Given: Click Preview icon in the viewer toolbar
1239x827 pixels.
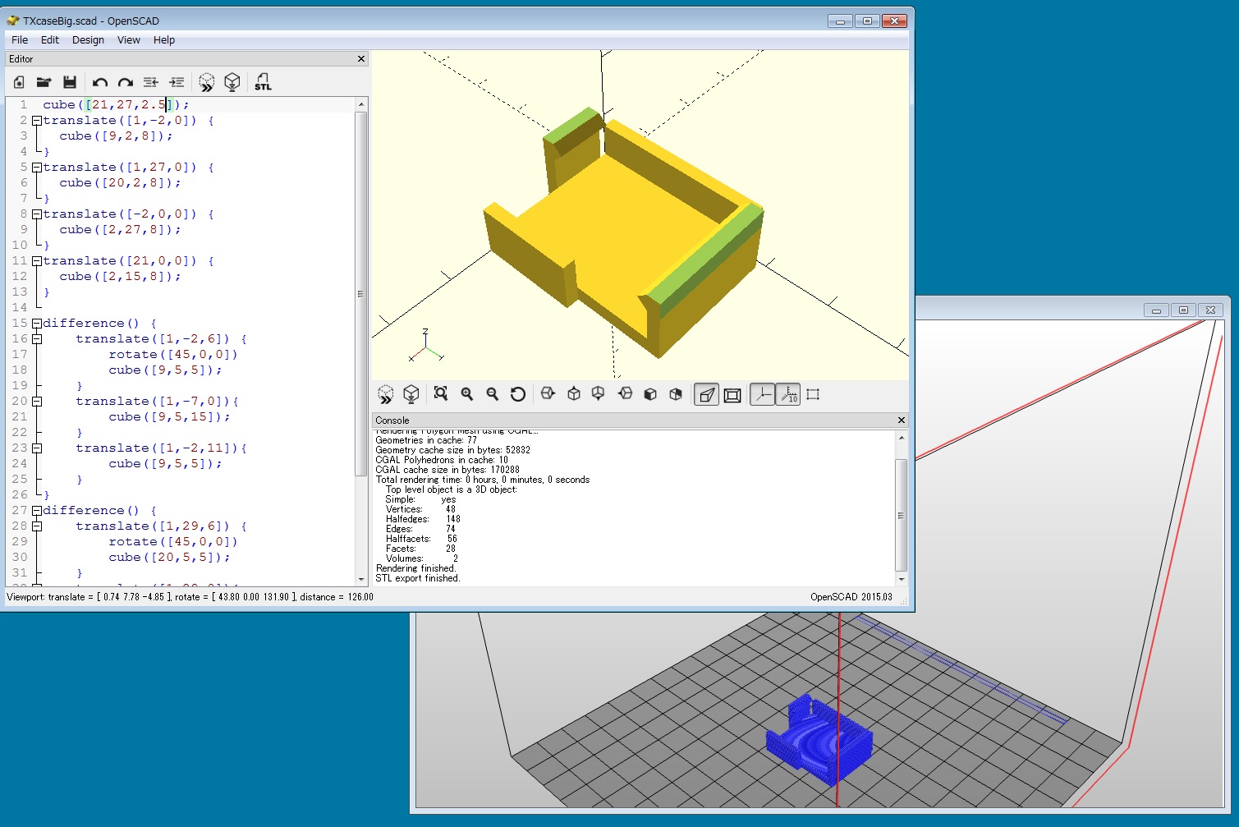Looking at the screenshot, I should click(x=386, y=394).
